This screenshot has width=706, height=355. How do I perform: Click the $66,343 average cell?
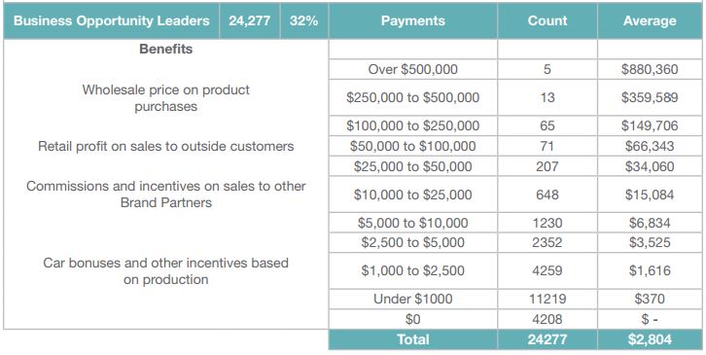pos(650,146)
